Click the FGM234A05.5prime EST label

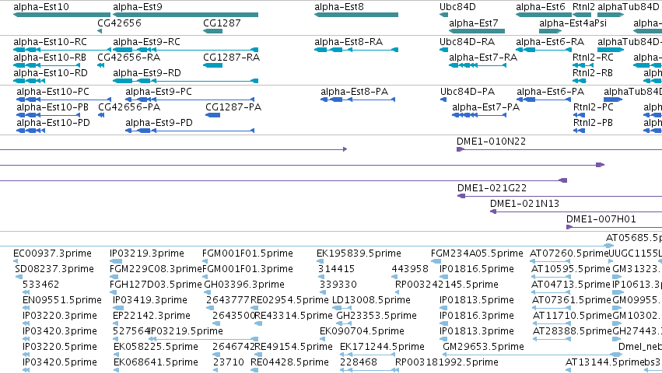coord(477,253)
